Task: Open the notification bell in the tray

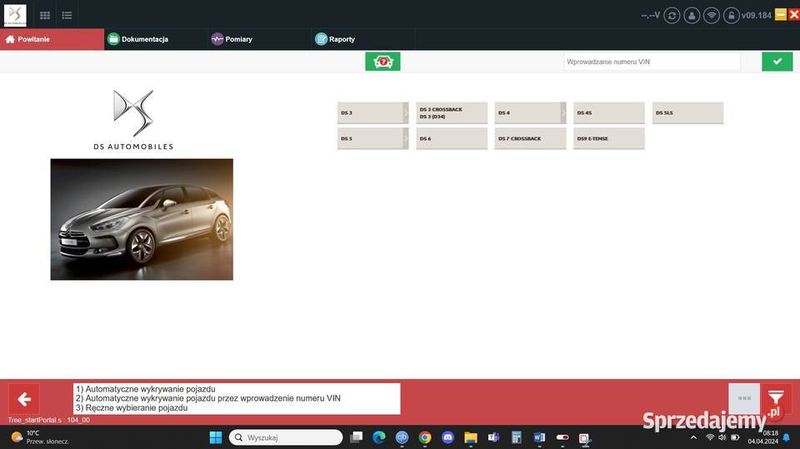Action: (786, 437)
